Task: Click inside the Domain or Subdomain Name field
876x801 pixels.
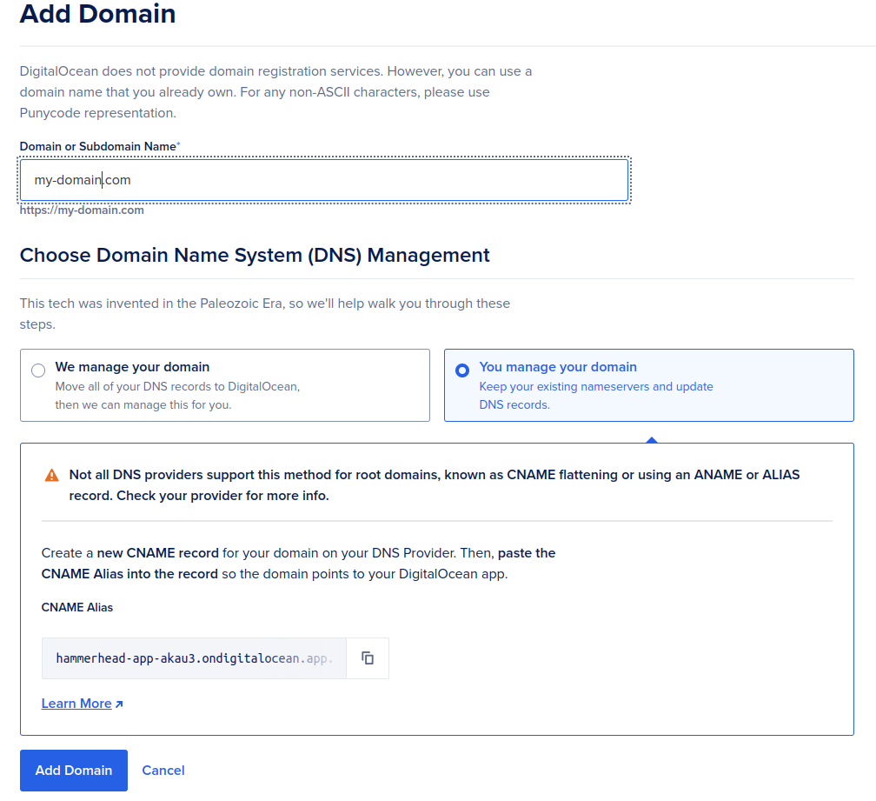Action: pos(323,179)
